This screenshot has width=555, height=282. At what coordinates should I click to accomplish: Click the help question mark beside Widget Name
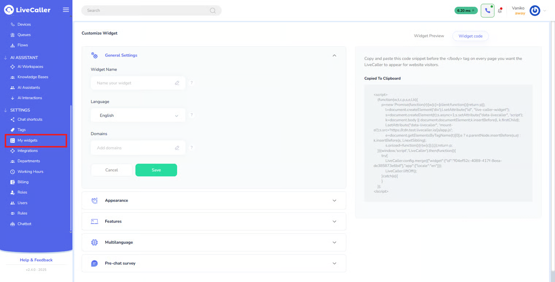click(x=191, y=83)
